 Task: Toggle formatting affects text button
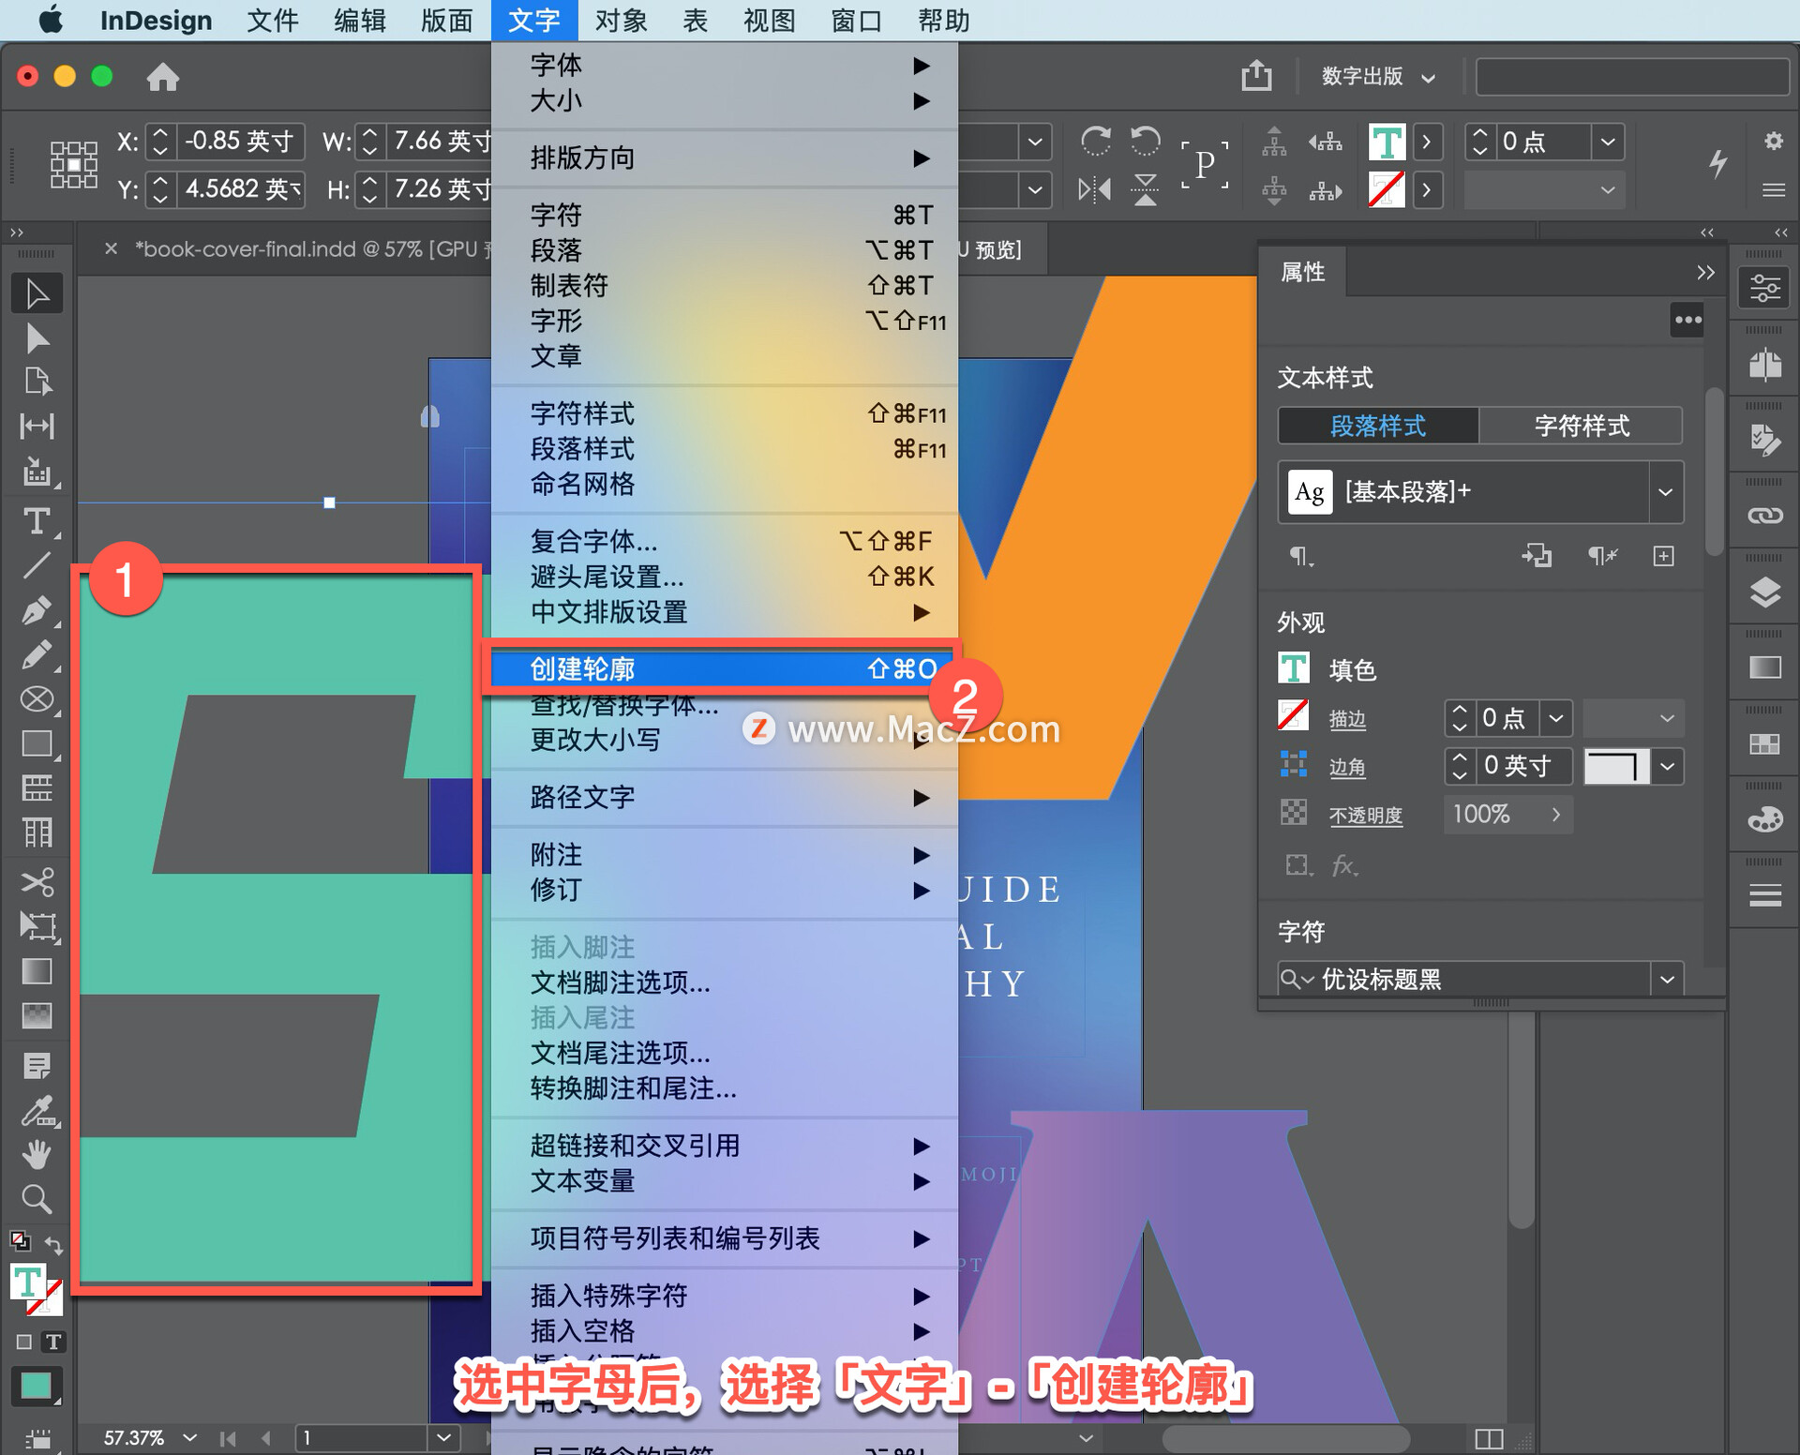[x=53, y=1342]
